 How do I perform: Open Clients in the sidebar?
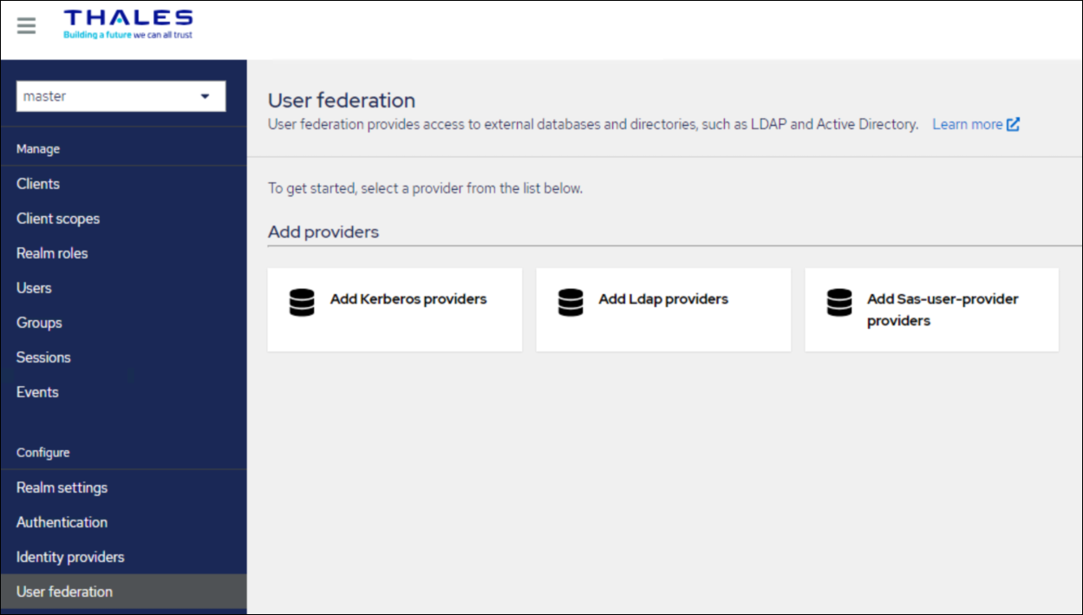[38, 184]
